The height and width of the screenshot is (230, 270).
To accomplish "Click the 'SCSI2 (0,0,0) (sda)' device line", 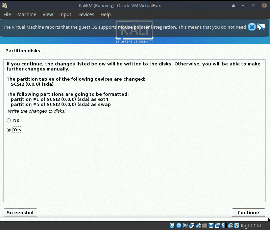I will point(32,84).
